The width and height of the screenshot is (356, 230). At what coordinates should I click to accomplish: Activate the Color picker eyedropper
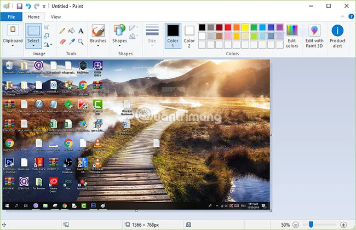[x=72, y=42]
